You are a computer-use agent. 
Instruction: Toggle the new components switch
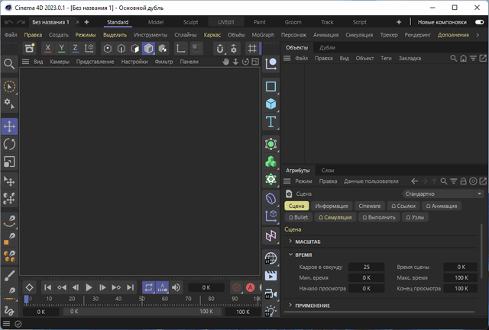coord(479,22)
